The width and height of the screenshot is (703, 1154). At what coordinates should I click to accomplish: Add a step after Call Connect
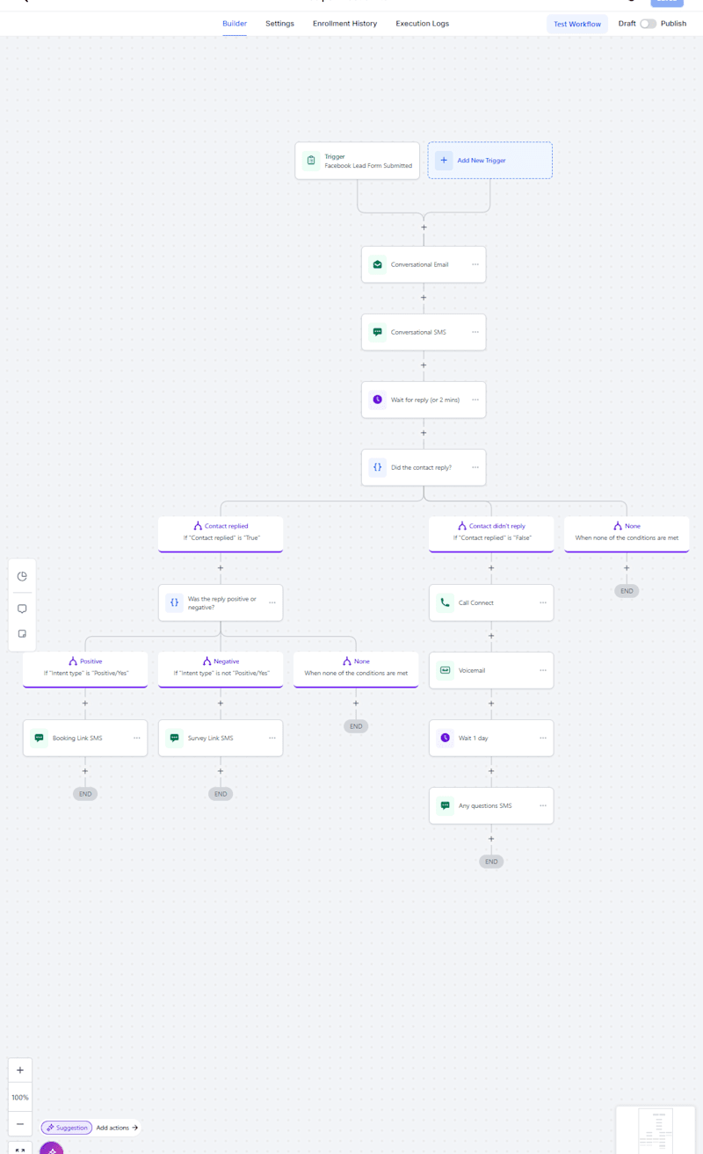tap(491, 636)
